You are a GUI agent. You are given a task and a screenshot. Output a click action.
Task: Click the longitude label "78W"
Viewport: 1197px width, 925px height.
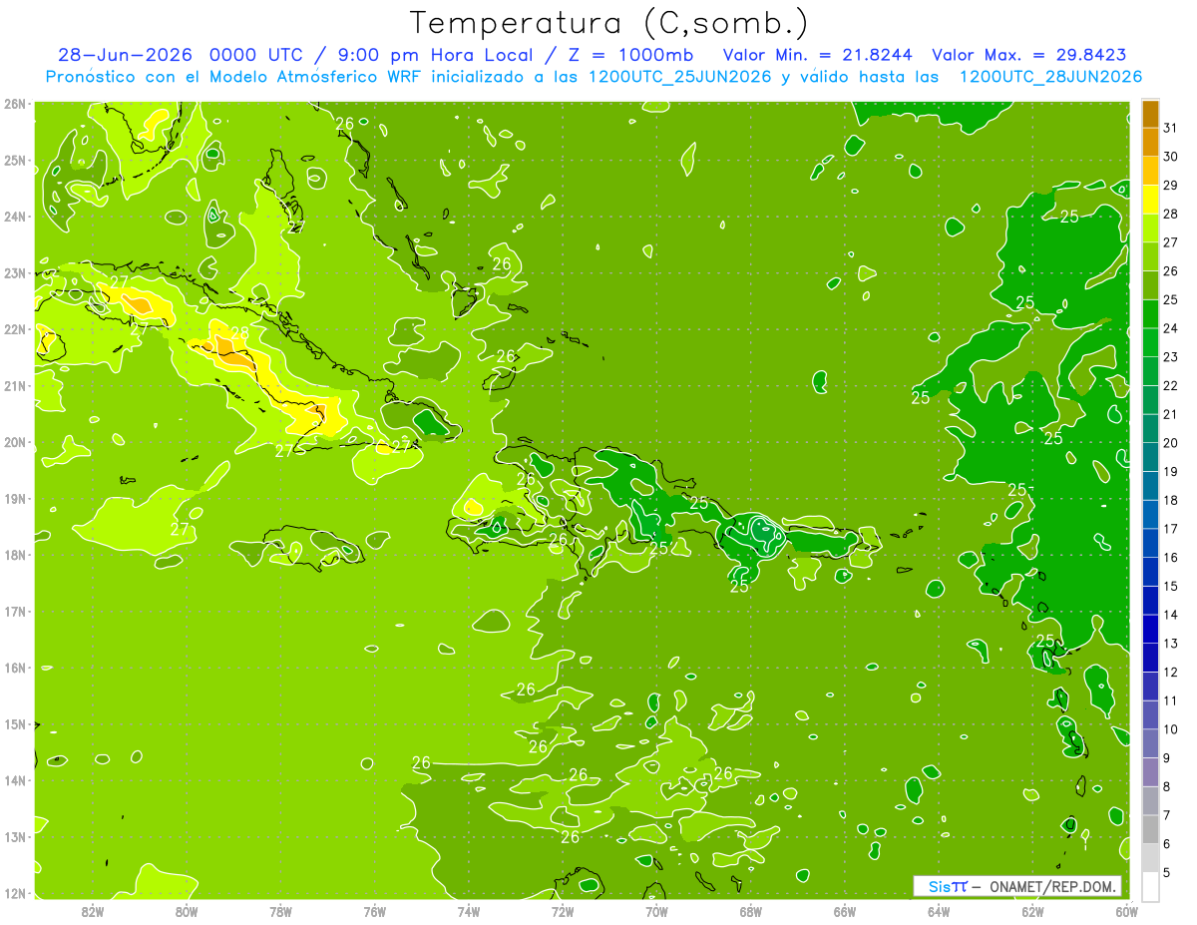280,911
